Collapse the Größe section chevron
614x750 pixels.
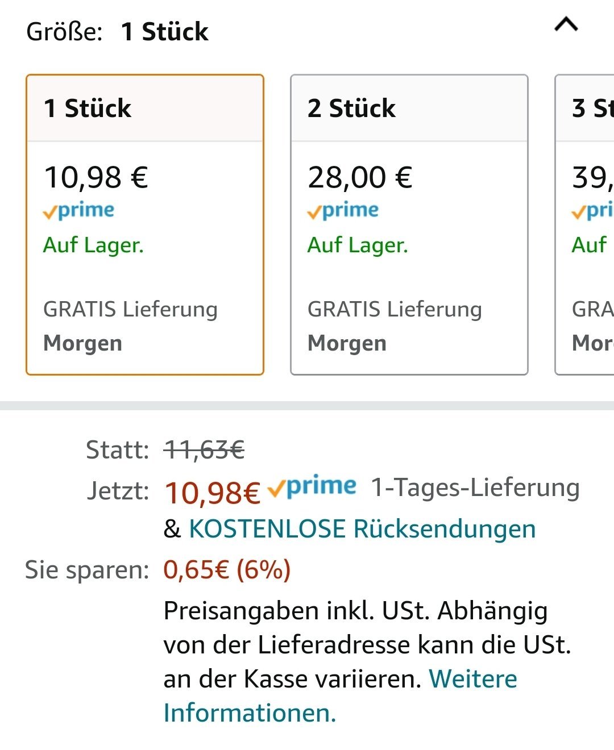[566, 25]
